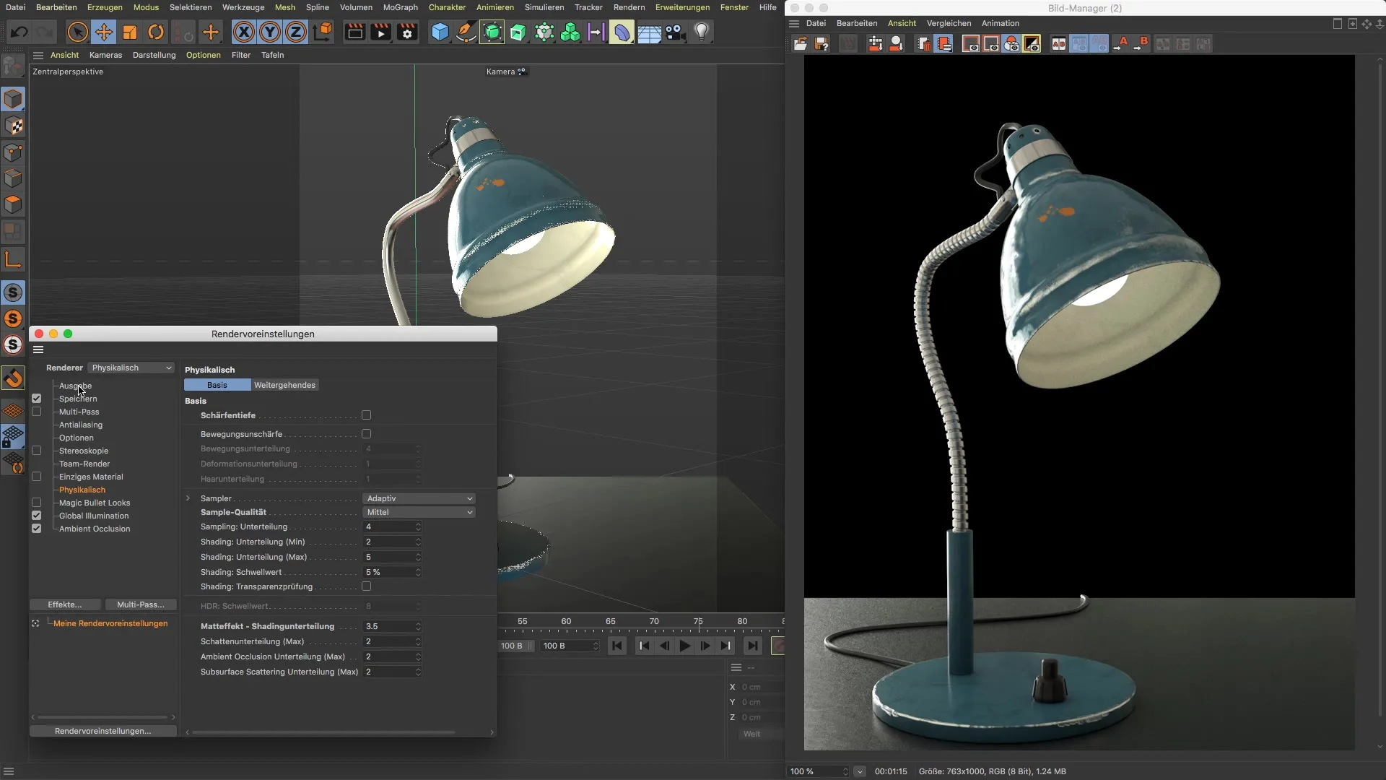Toggle Bewegungsunschärfe checkbox

tap(367, 434)
